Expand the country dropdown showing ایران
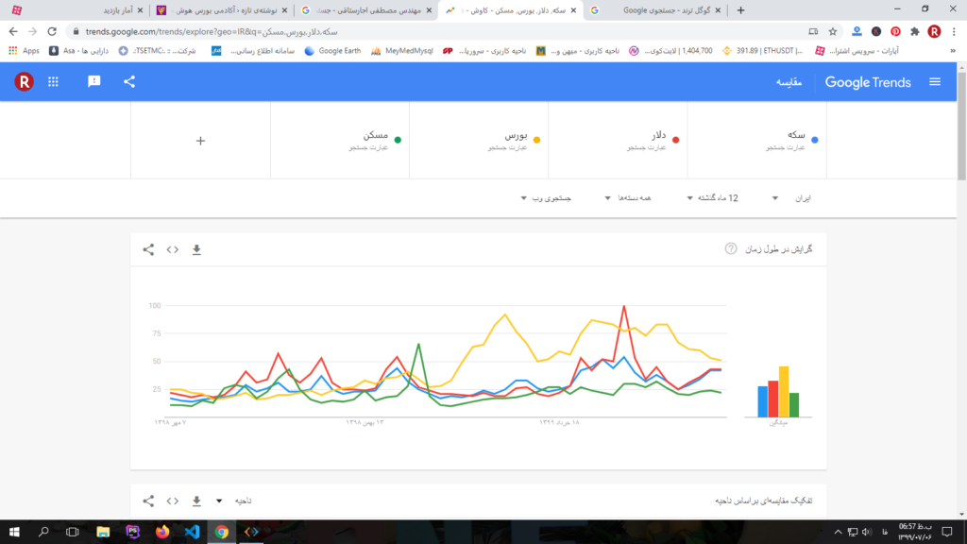Screen dimensions: 967x544 pyautogui.click(x=789, y=198)
